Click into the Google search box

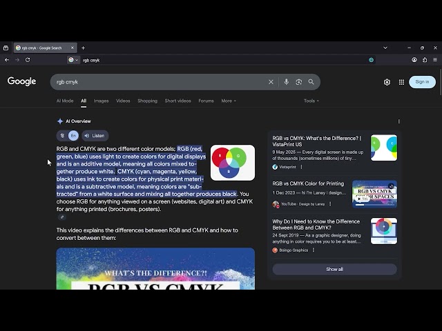pos(160,82)
